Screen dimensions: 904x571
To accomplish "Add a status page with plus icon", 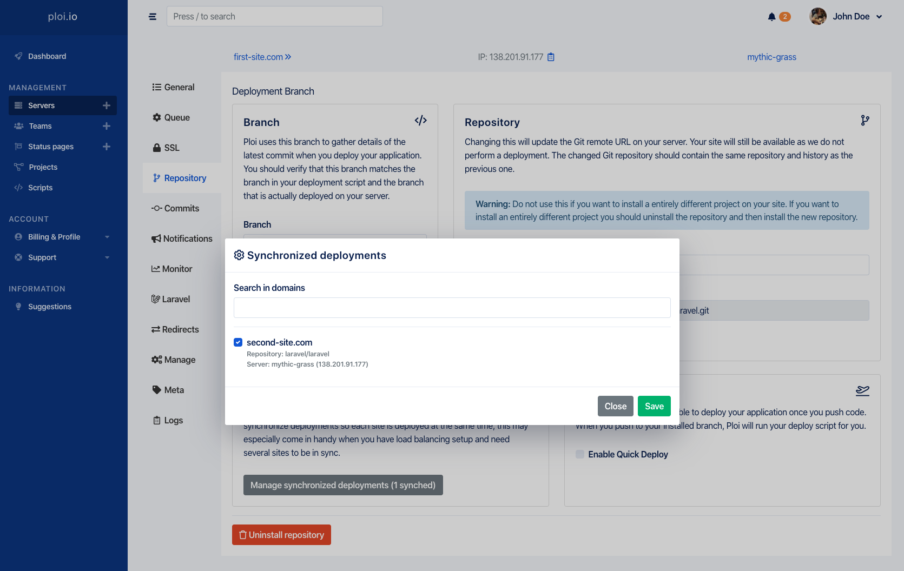I will (x=107, y=147).
